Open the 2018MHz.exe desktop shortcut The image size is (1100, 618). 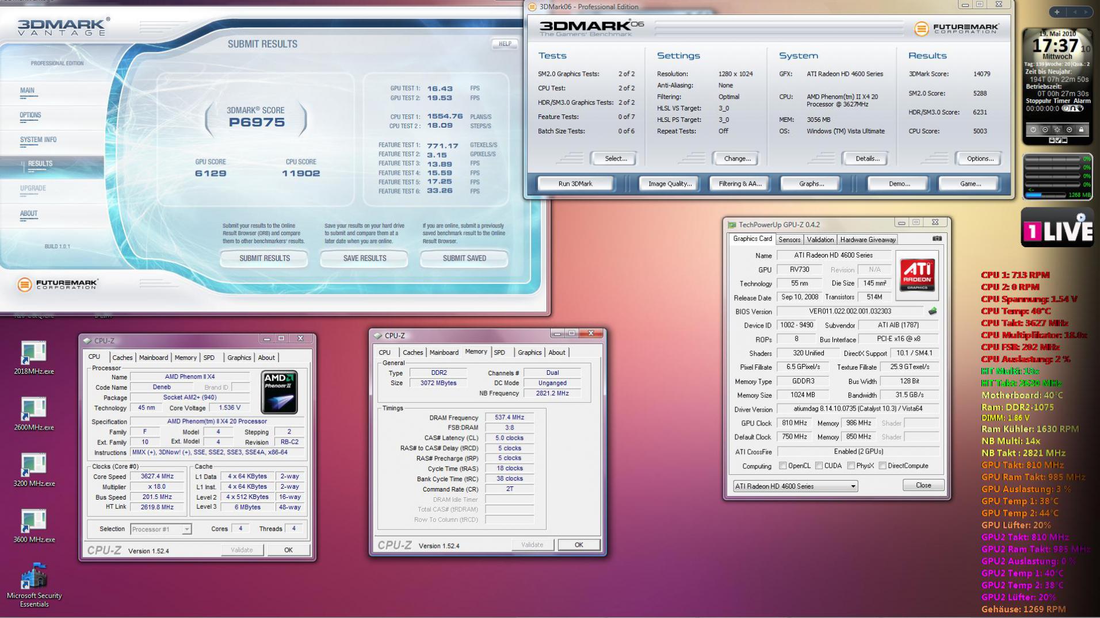point(33,358)
